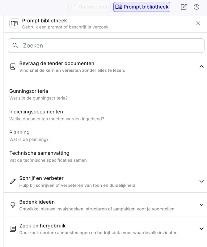The image size is (207, 247).
Task: Expand the Schrijf en verbeter section
Action: (201, 181)
